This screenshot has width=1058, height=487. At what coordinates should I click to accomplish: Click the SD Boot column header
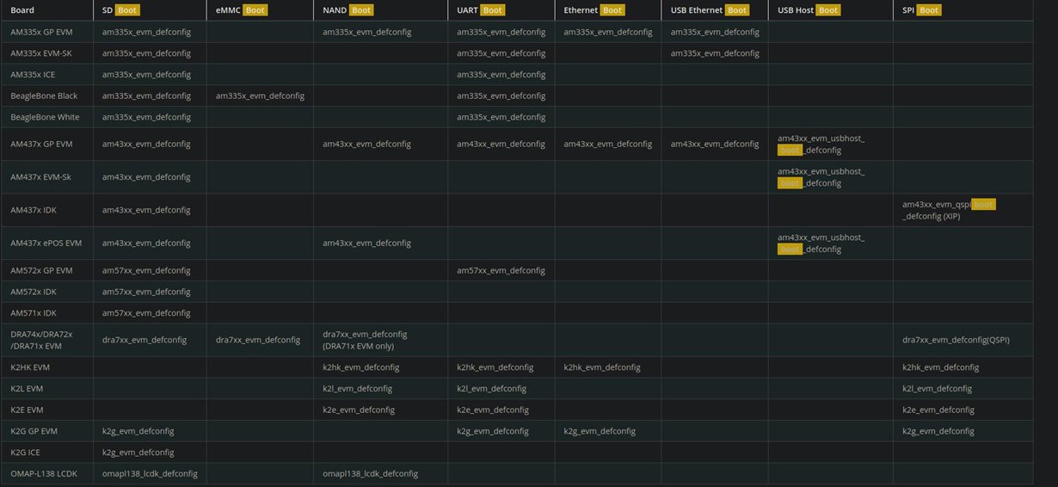(x=120, y=10)
